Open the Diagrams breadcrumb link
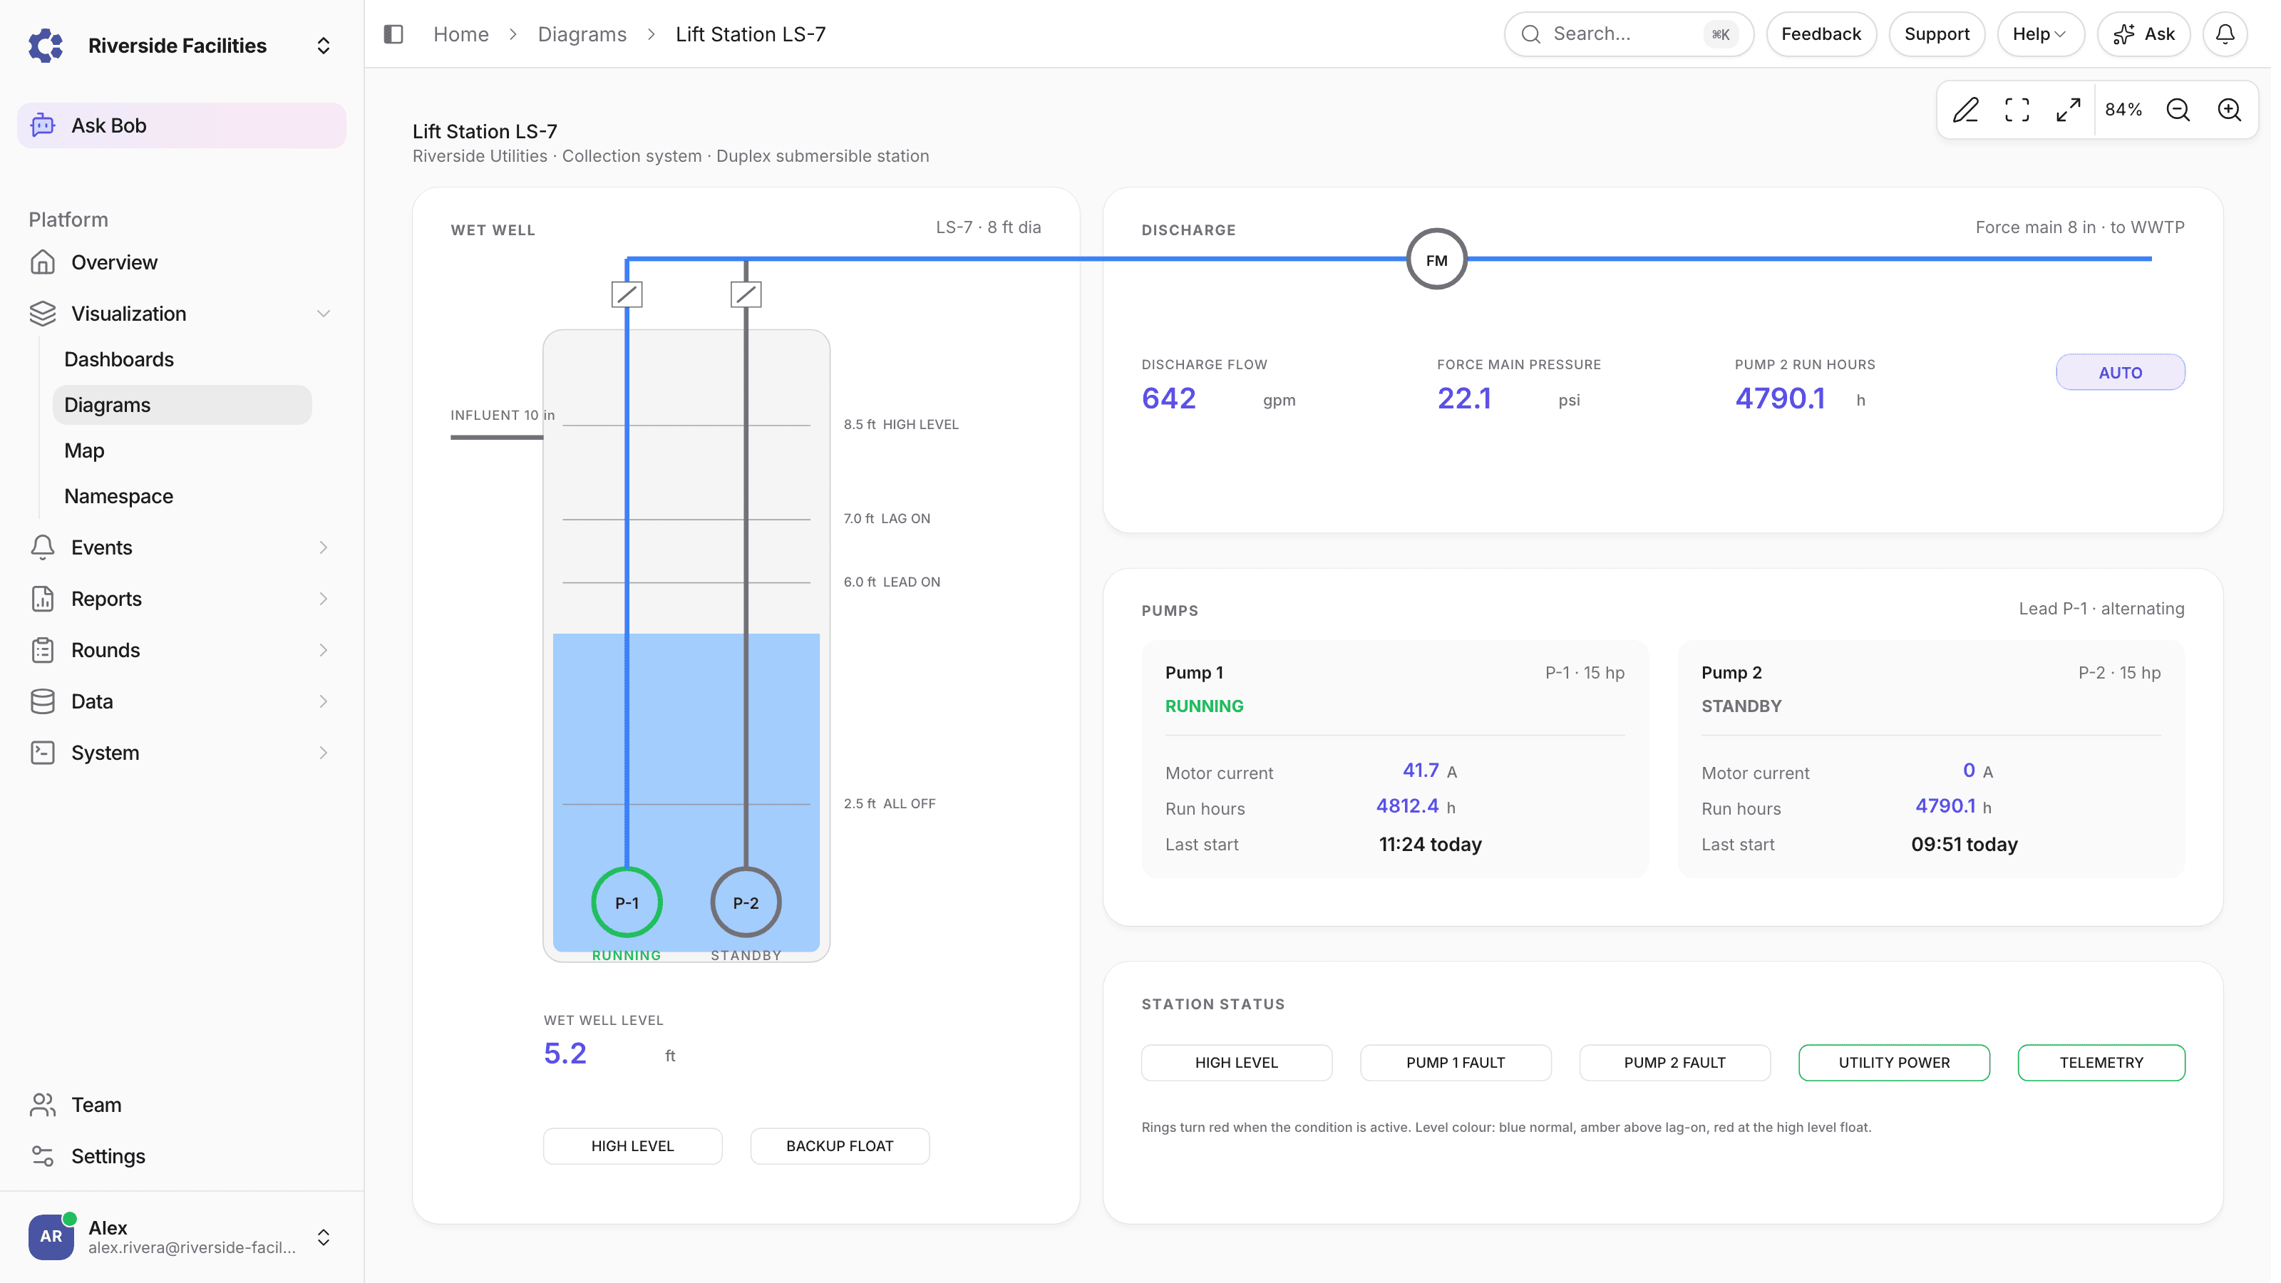Image resolution: width=2281 pixels, height=1283 pixels. (582, 34)
